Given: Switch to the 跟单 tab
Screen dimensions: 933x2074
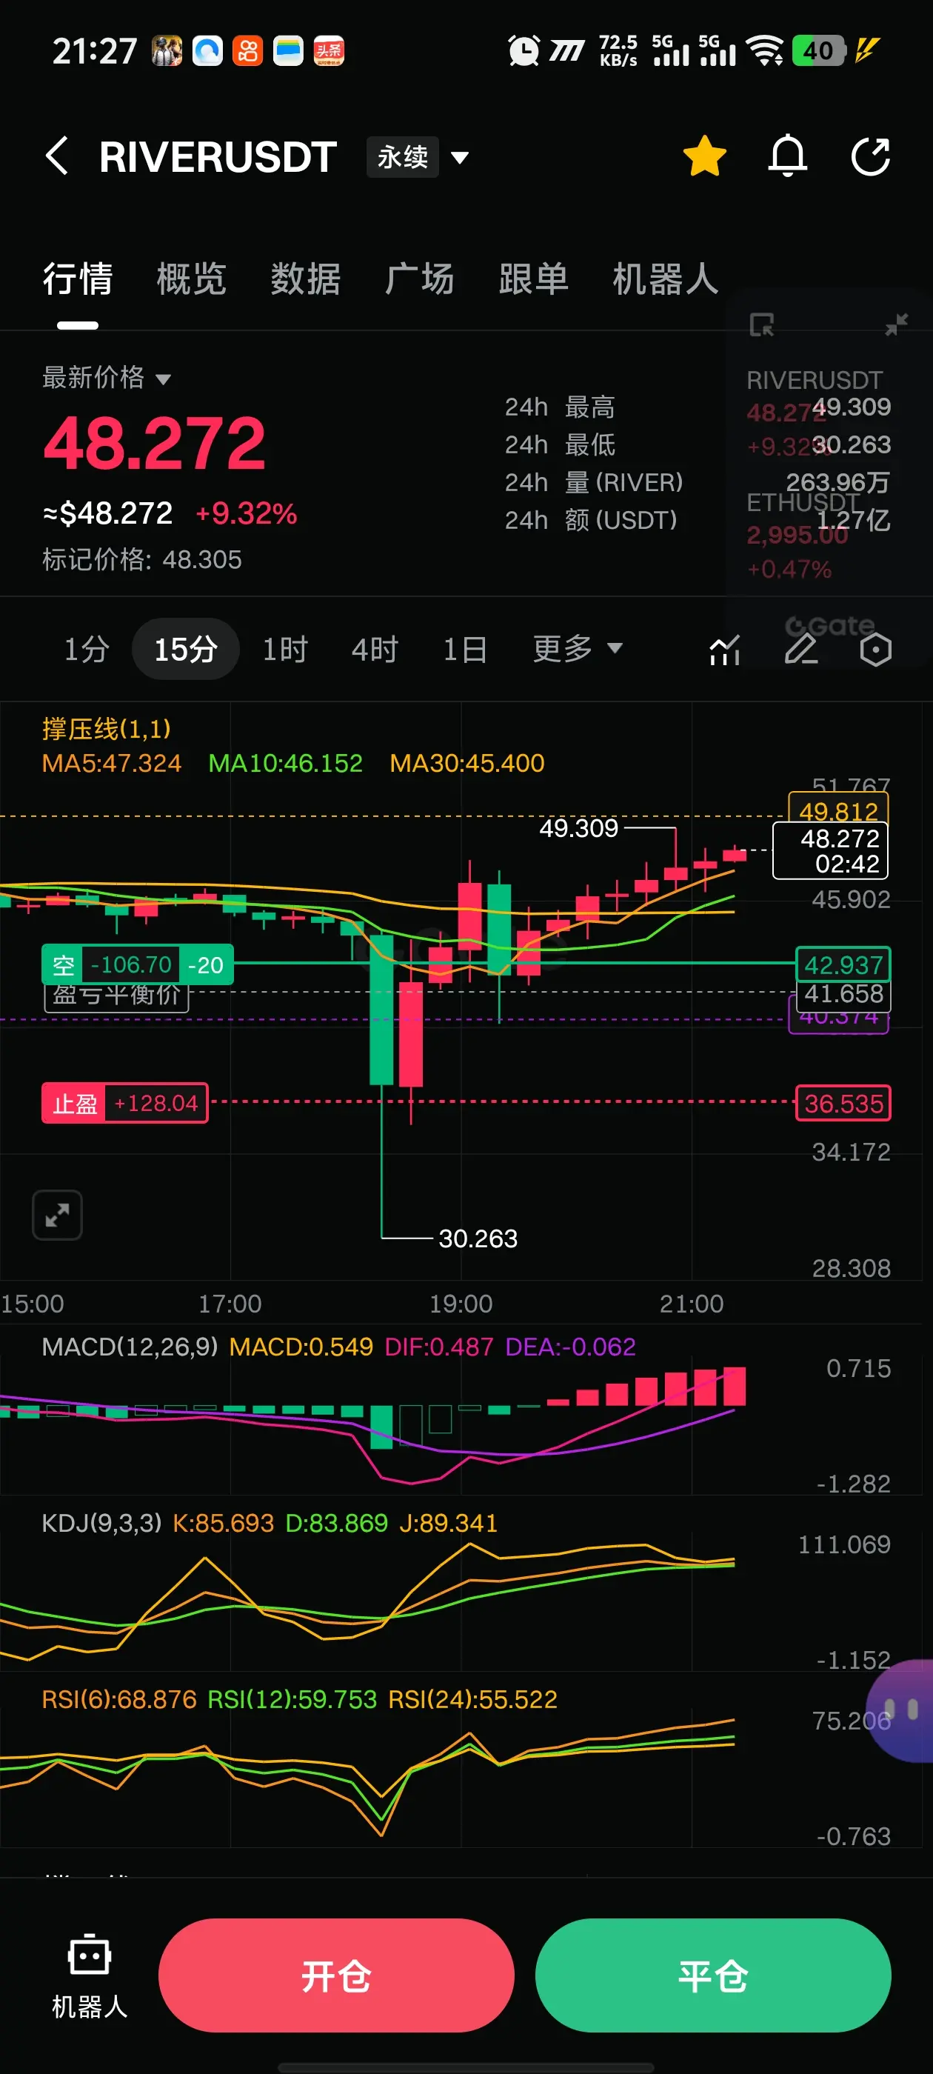Looking at the screenshot, I should 533,279.
